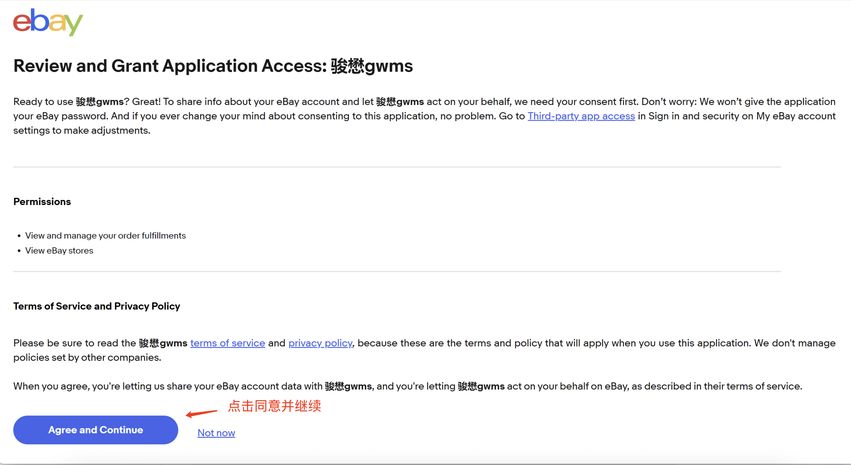Click the 'When you agree' paragraph
This screenshot has height=465, width=851.
coord(408,386)
